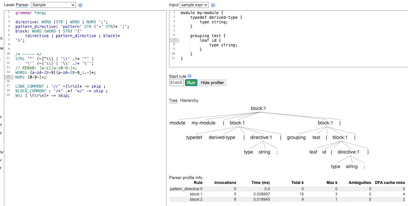The image size is (408, 206).
Task: Click the grouping tree node
Action: (x=296, y=137)
